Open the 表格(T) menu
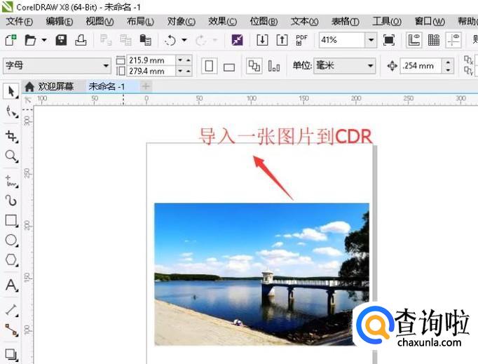Screen dimensions: 478x364 [346, 21]
